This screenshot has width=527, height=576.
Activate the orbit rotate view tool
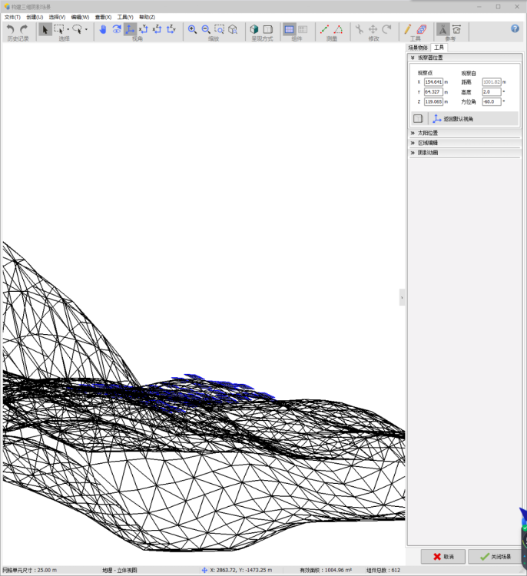pyautogui.click(x=117, y=29)
